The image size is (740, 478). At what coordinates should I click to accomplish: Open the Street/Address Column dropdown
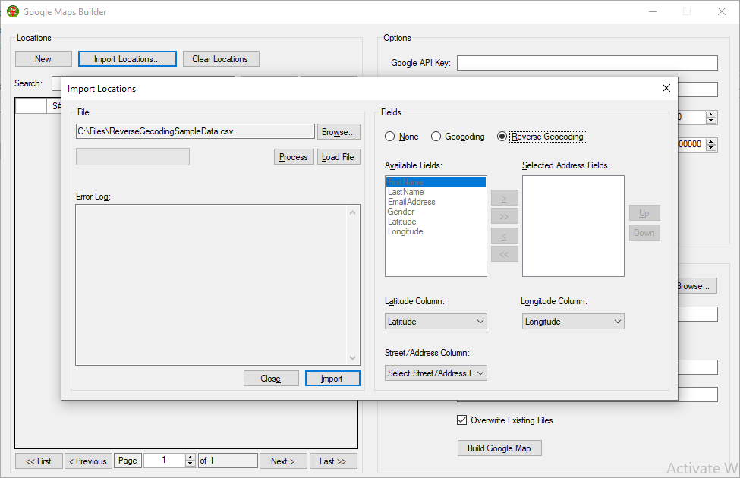click(x=436, y=373)
